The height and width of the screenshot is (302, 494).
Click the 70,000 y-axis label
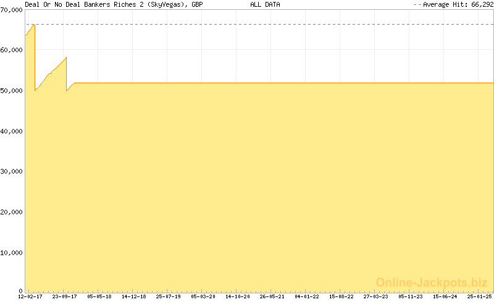pos(12,10)
